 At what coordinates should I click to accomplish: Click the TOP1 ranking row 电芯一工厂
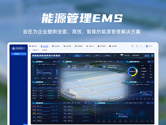click(x=45, y=106)
